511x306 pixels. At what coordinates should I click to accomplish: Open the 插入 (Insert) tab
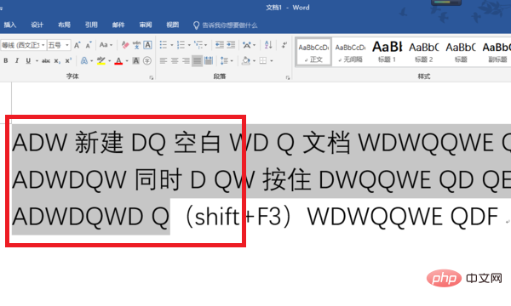(9, 25)
